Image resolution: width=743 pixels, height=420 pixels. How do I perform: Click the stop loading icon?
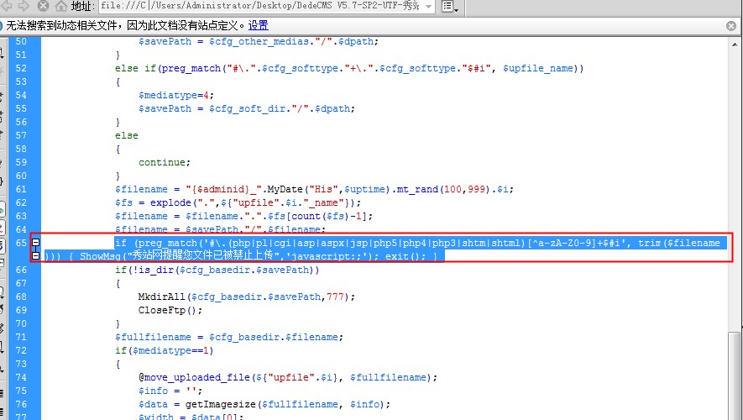pyautogui.click(x=43, y=6)
